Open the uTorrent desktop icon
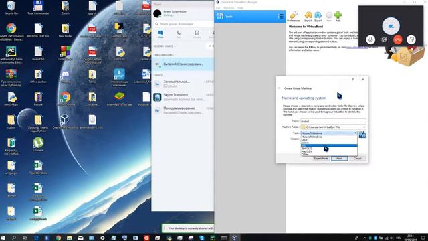The image size is (428, 241). coord(38,145)
